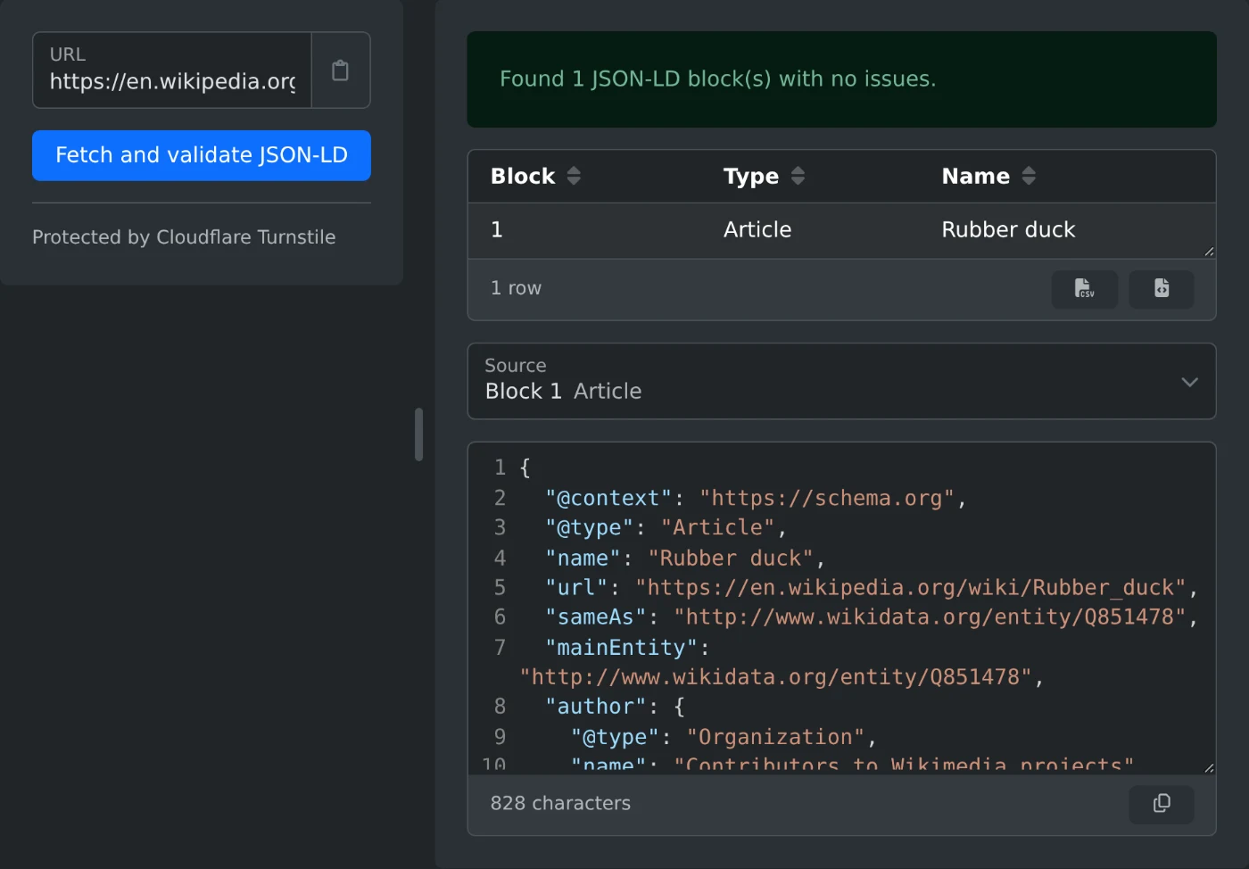Click the "mainEntity" key in code
This screenshot has width=1249, height=869.
point(621,648)
